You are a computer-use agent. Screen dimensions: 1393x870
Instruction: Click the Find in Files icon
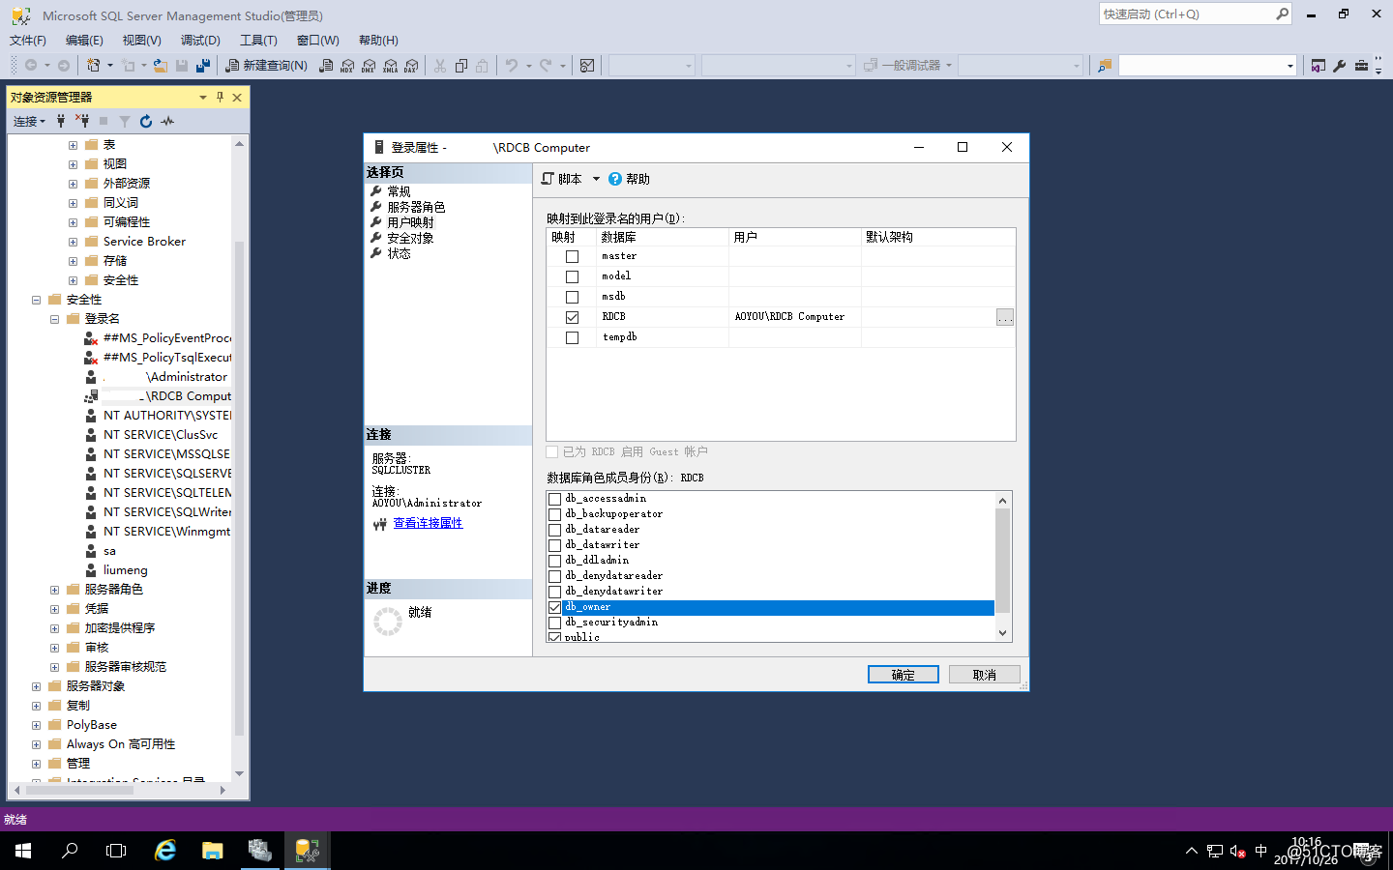[1105, 66]
